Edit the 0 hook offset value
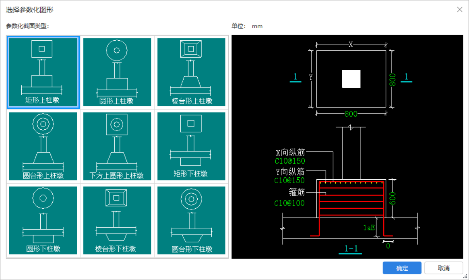The width and height of the screenshot is (469, 280). pos(388,246)
